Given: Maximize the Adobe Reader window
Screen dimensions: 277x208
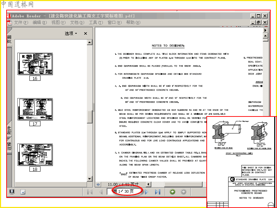Looking at the screenshot, I should tap(258, 16).
